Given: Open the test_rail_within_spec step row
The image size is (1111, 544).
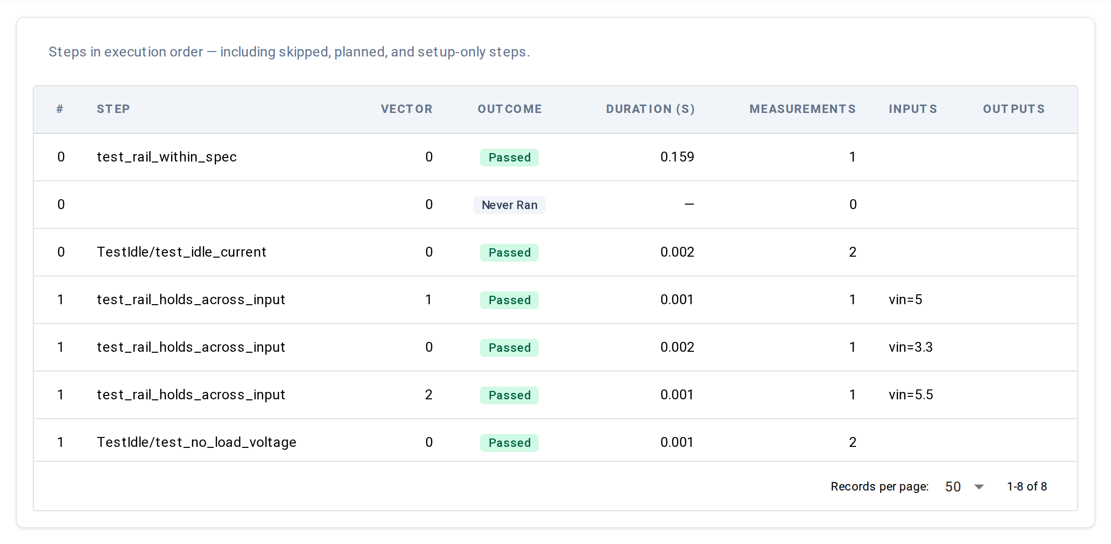Looking at the screenshot, I should (555, 157).
